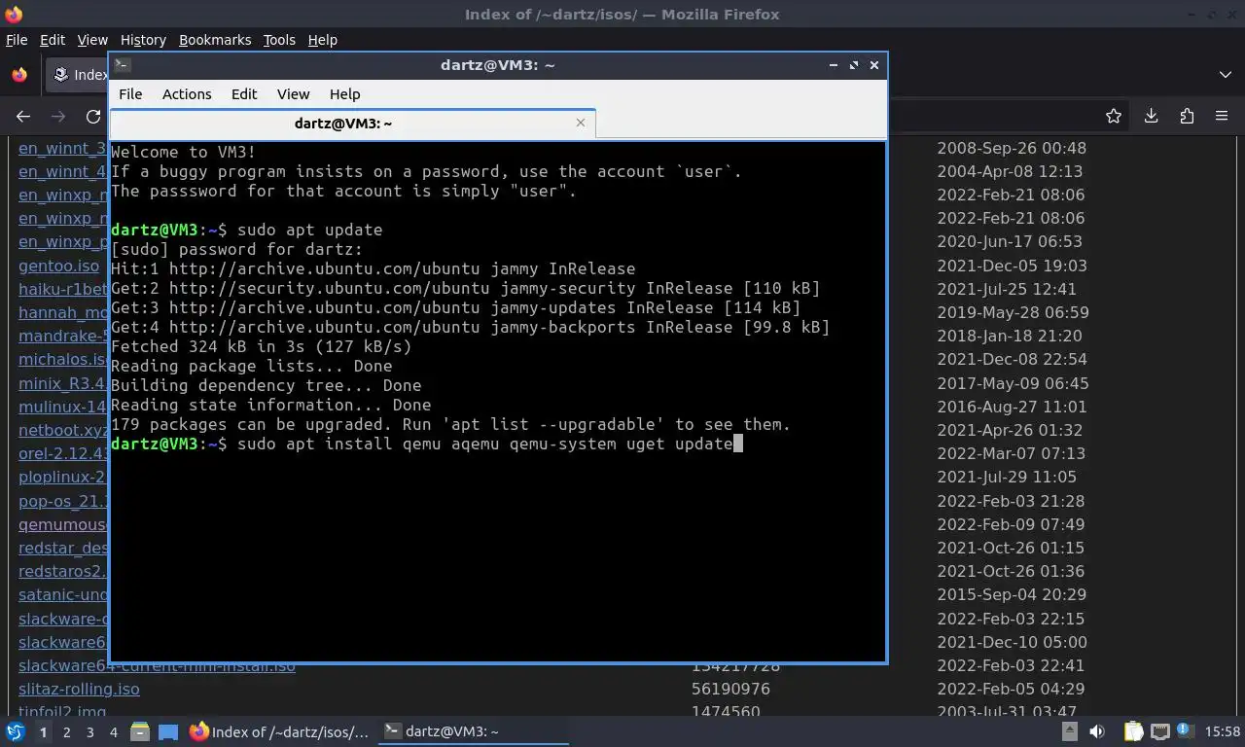Open the gentoo.iso link
Screen dimensions: 1245x747
point(58,266)
